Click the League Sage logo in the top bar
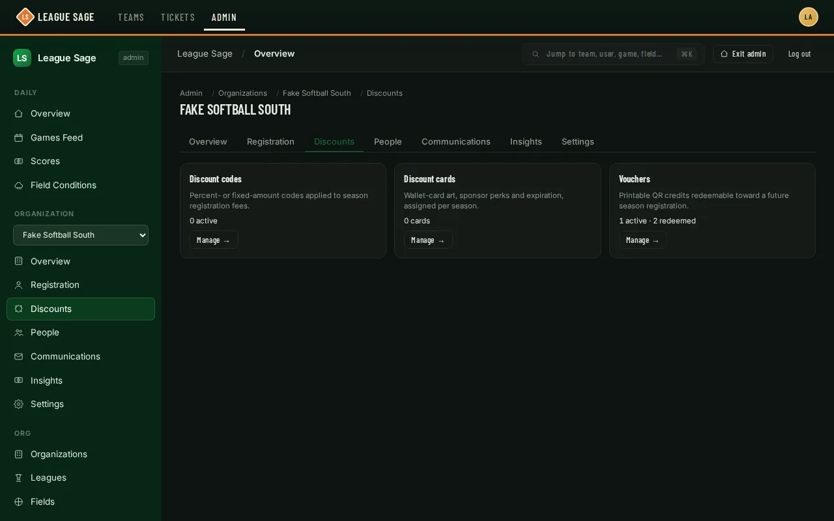The height and width of the screenshot is (521, 834). click(x=55, y=17)
